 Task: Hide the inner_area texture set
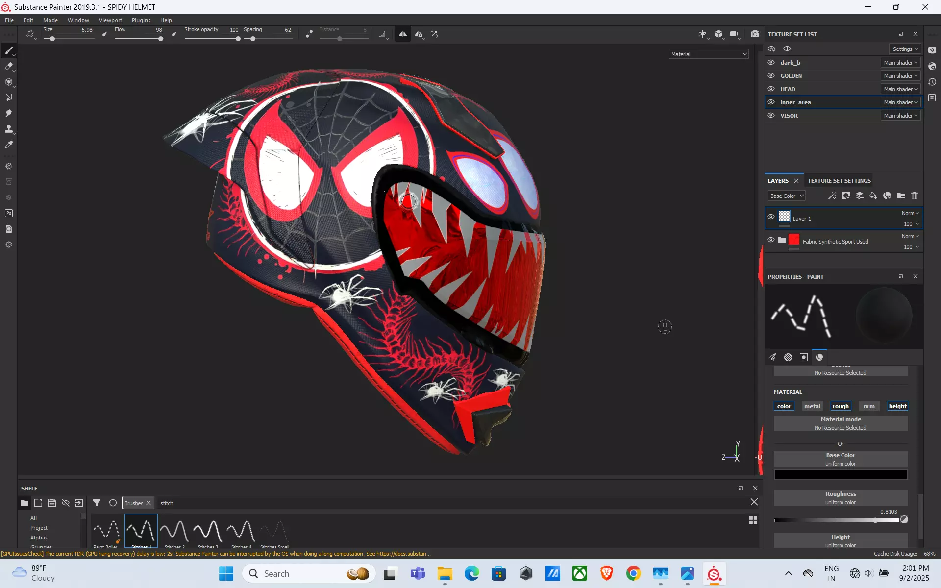click(x=771, y=102)
